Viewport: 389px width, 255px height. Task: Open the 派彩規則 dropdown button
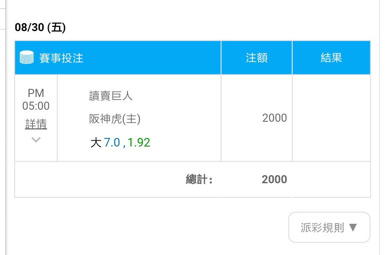[329, 227]
